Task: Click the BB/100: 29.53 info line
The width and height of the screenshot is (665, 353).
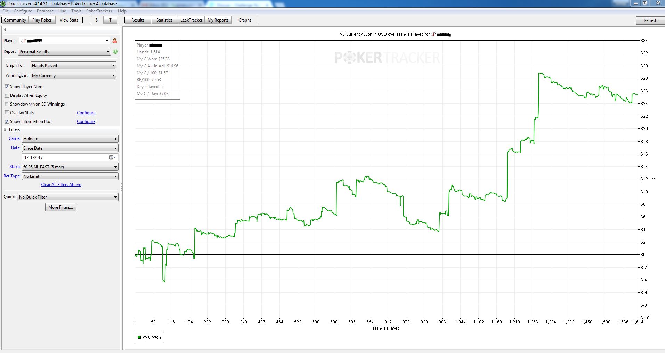Action: (x=149, y=80)
